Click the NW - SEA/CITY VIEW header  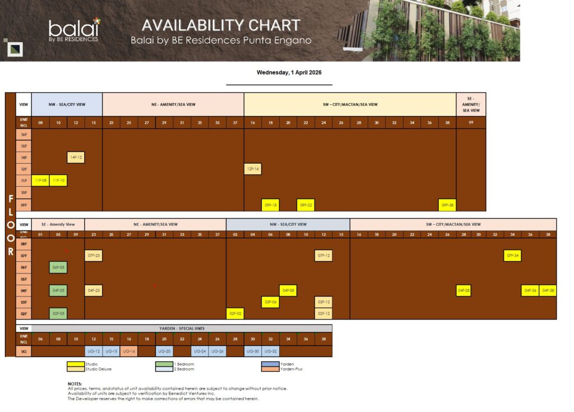pyautogui.click(x=66, y=104)
